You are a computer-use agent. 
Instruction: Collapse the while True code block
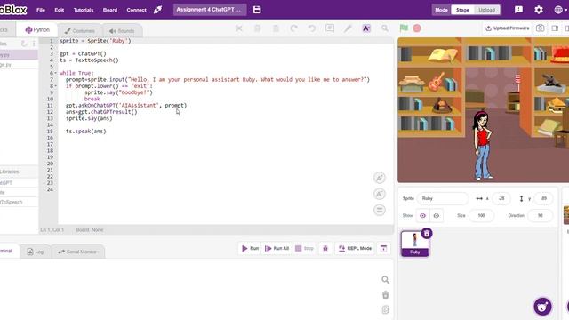[x=55, y=73]
